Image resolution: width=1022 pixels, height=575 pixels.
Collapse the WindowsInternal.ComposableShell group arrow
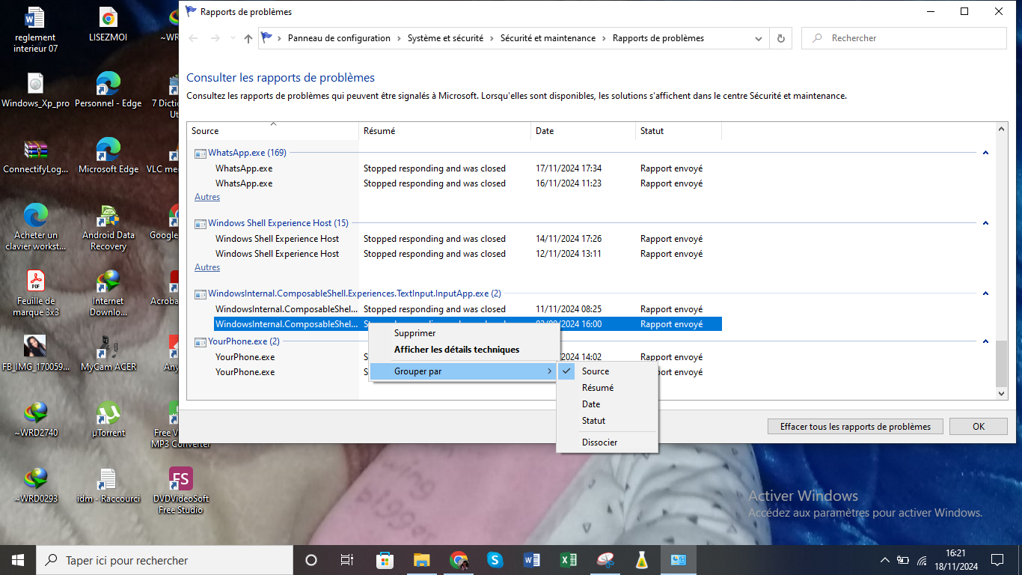tap(985, 293)
